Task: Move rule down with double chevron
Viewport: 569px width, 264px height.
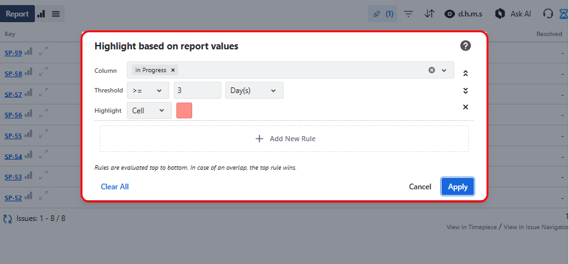Action: [x=465, y=91]
